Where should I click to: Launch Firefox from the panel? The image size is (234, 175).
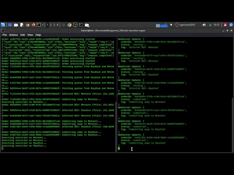tap(33, 25)
